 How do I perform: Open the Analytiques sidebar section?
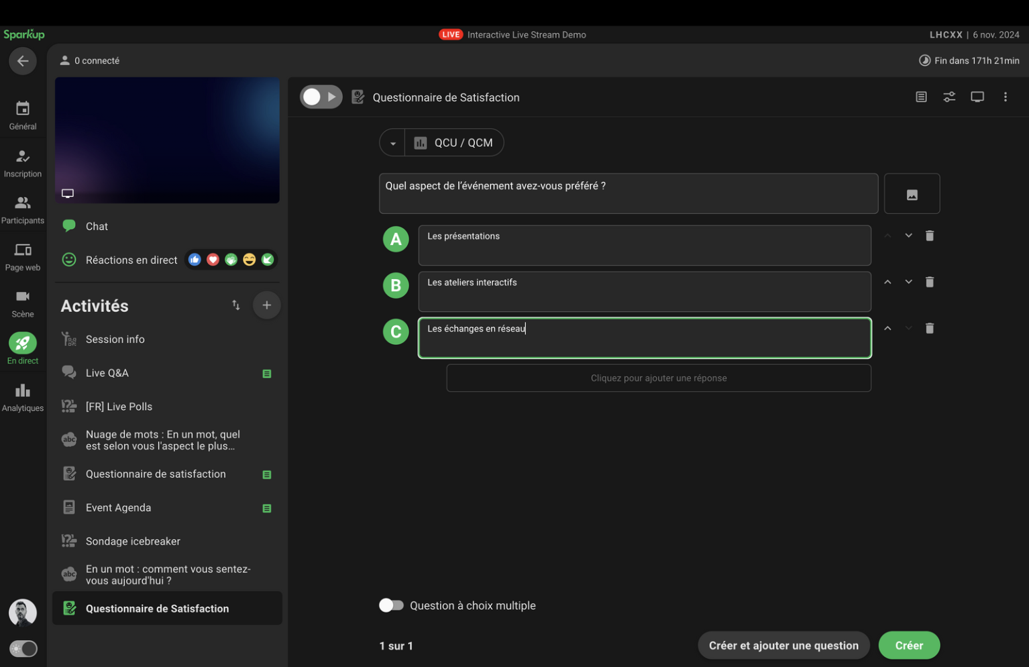(23, 397)
